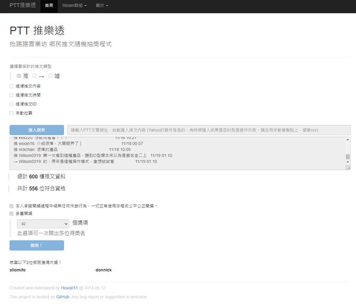Click the text area scrollbar thumb
This screenshot has width=356, height=304.
(x=348, y=157)
